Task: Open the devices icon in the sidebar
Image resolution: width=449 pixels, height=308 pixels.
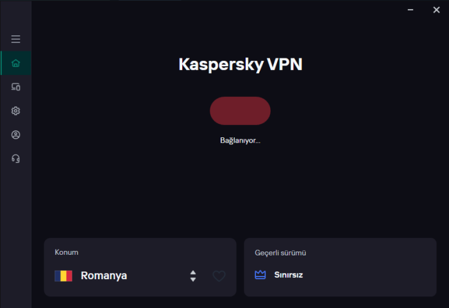Action: coord(16,87)
